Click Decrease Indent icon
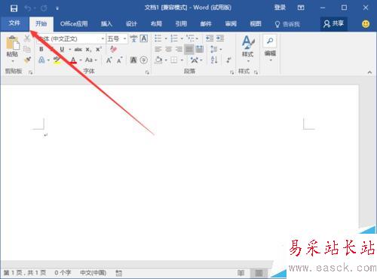 210,38
